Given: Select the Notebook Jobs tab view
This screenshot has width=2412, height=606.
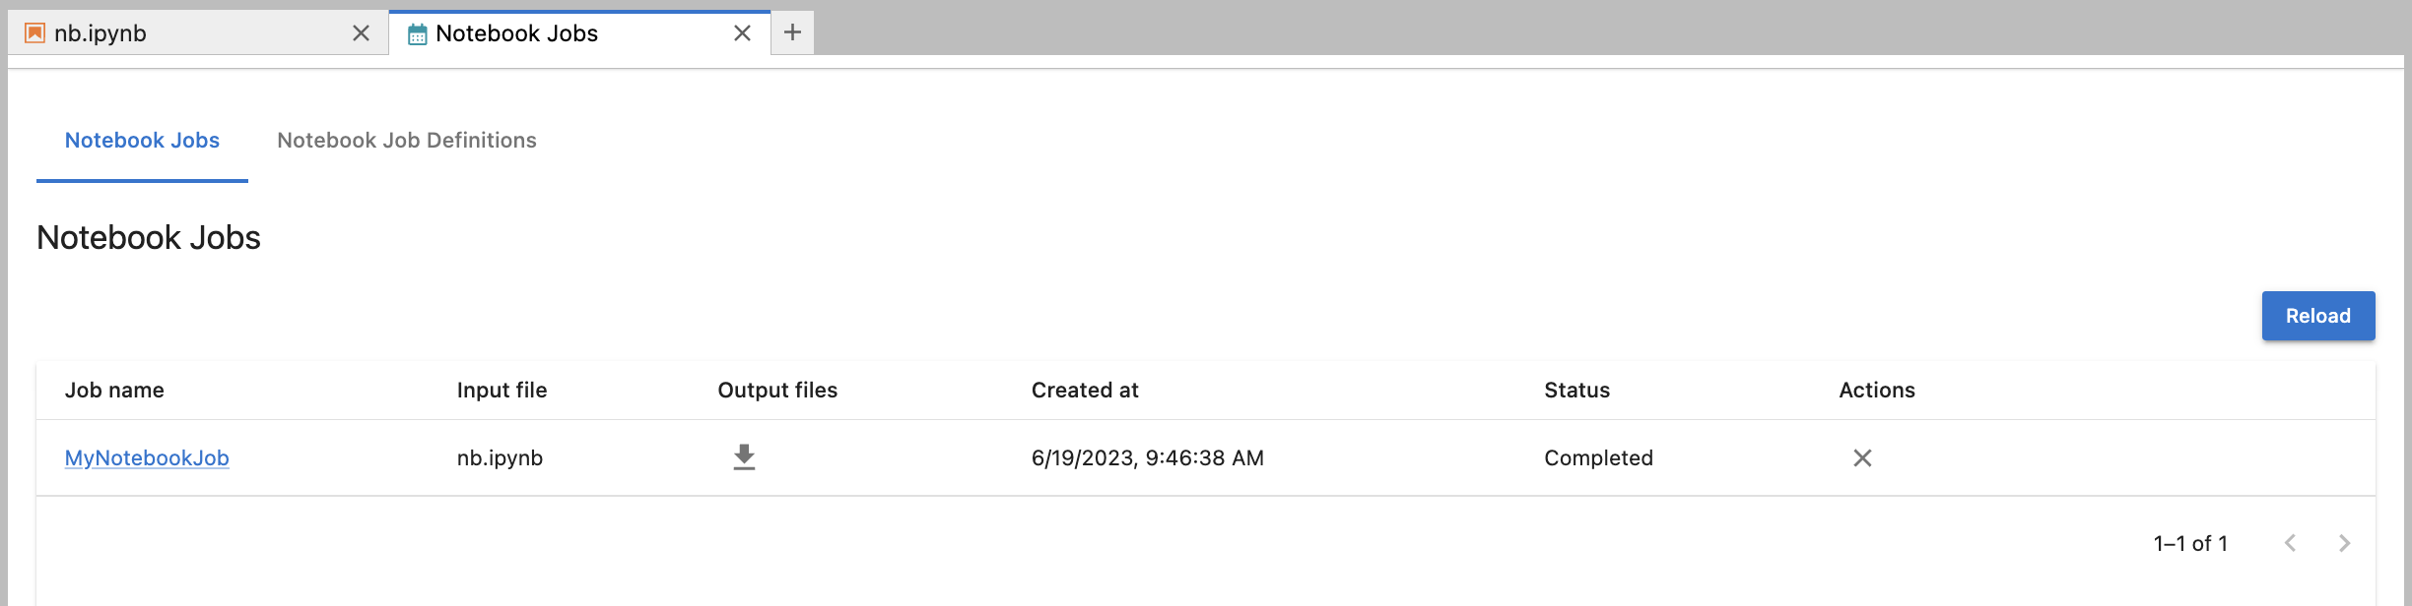Looking at the screenshot, I should point(141,141).
